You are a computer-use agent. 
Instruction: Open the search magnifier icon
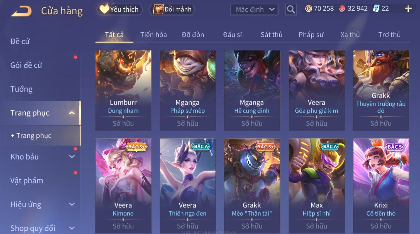click(291, 9)
